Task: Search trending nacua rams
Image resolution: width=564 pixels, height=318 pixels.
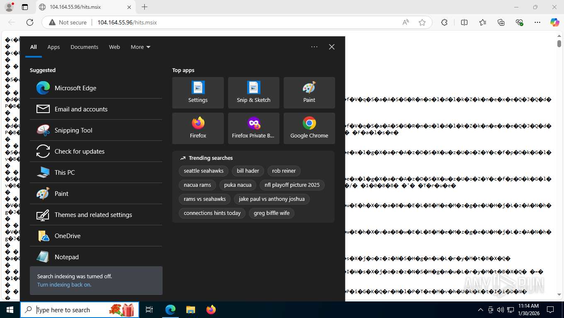Action: [x=197, y=185]
